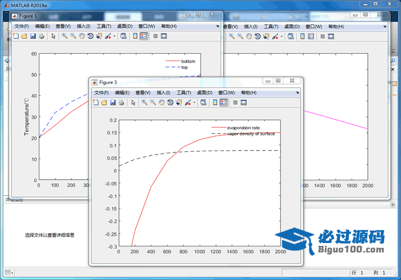Click search magnifier icon in MATLAB window
The width and height of the screenshot is (401, 280).
[x=393, y=60]
